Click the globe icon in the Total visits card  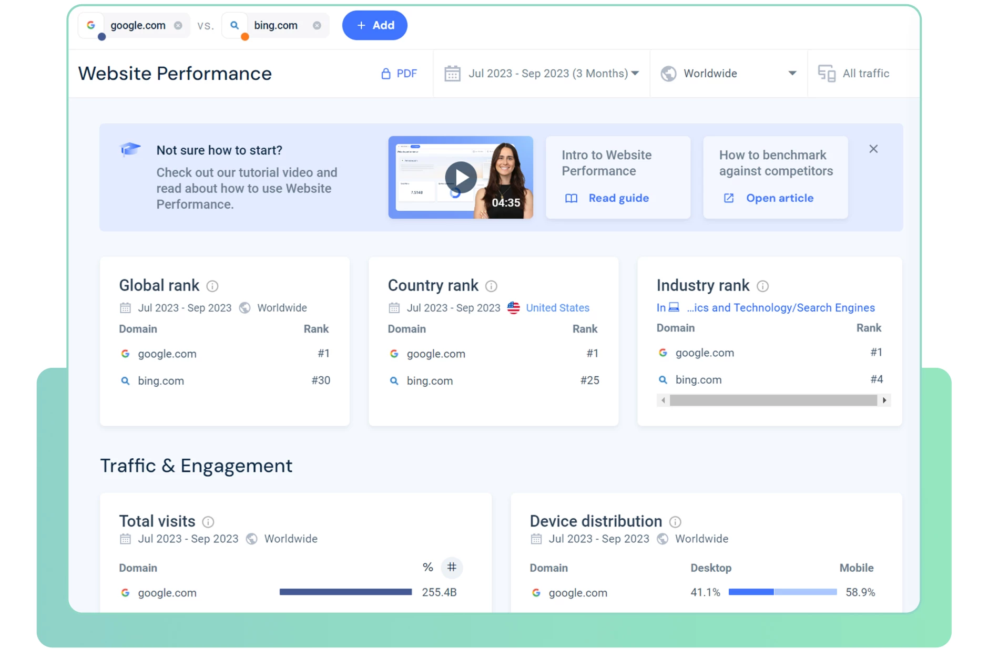[252, 539]
